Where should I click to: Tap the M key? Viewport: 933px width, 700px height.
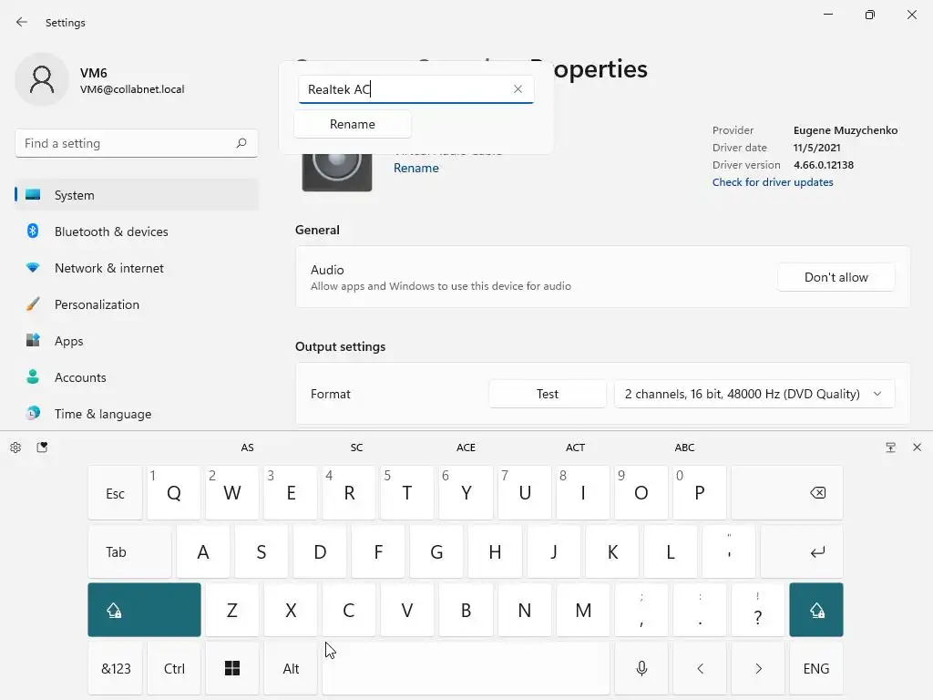(x=582, y=610)
